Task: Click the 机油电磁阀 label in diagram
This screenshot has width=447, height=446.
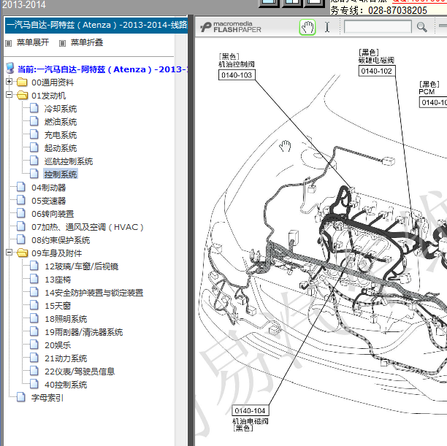Action: (x=251, y=421)
